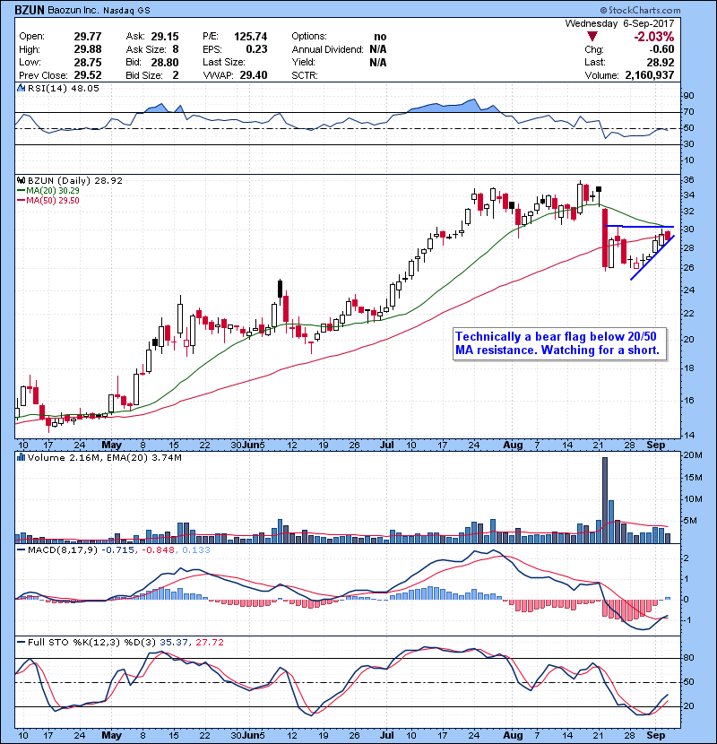Click the 20M label on the volume axis
The width and height of the screenshot is (717, 744).
coord(692,455)
